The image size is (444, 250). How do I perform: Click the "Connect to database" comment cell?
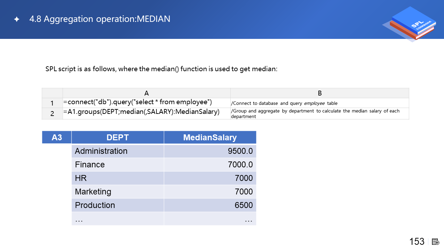(x=284, y=103)
